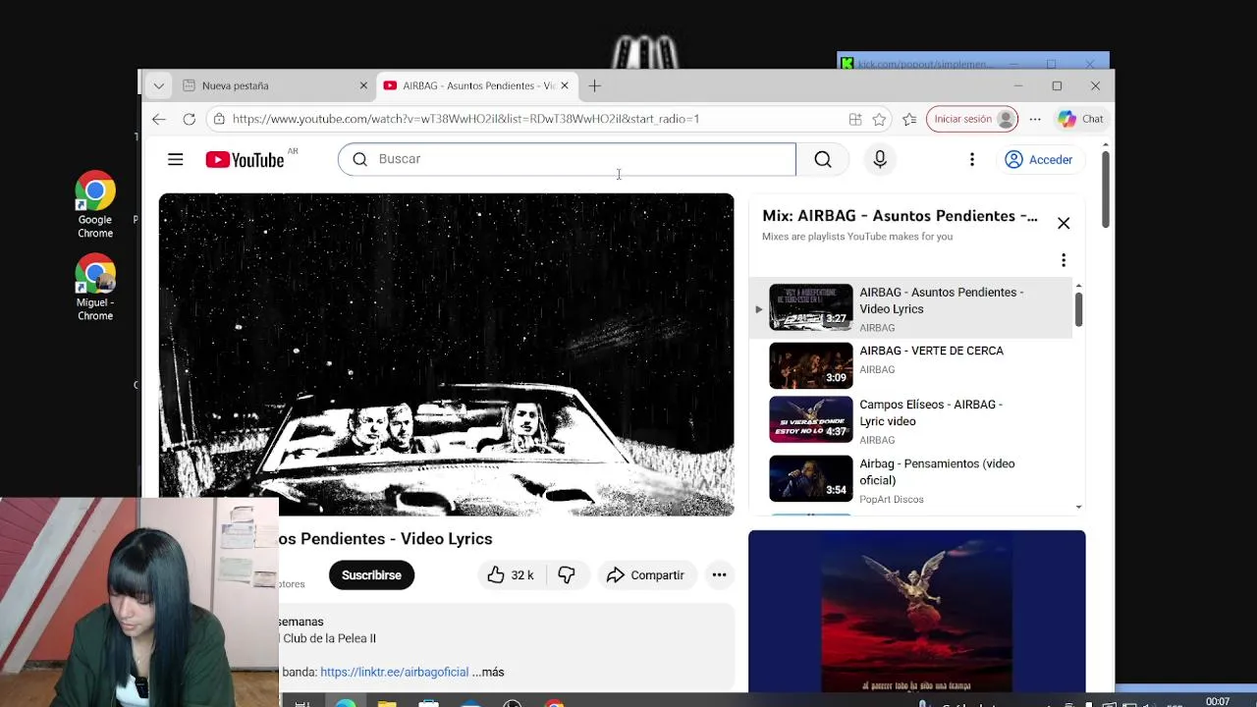Select Airbag - Pensamientos (video oficial) title
1257x707 pixels.
(937, 471)
